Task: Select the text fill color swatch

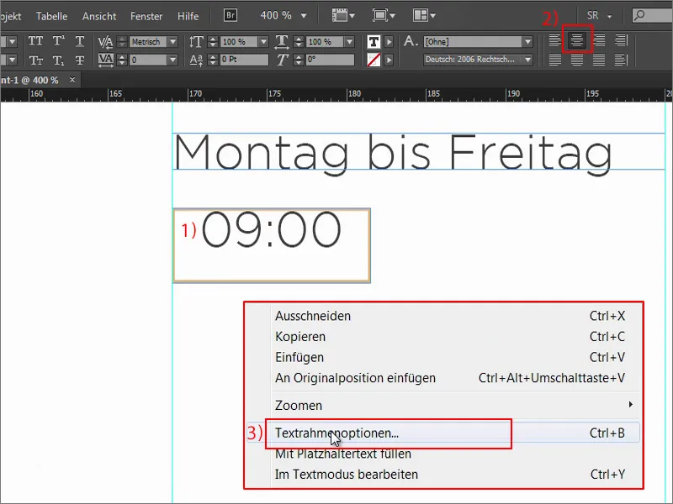Action: [374, 41]
